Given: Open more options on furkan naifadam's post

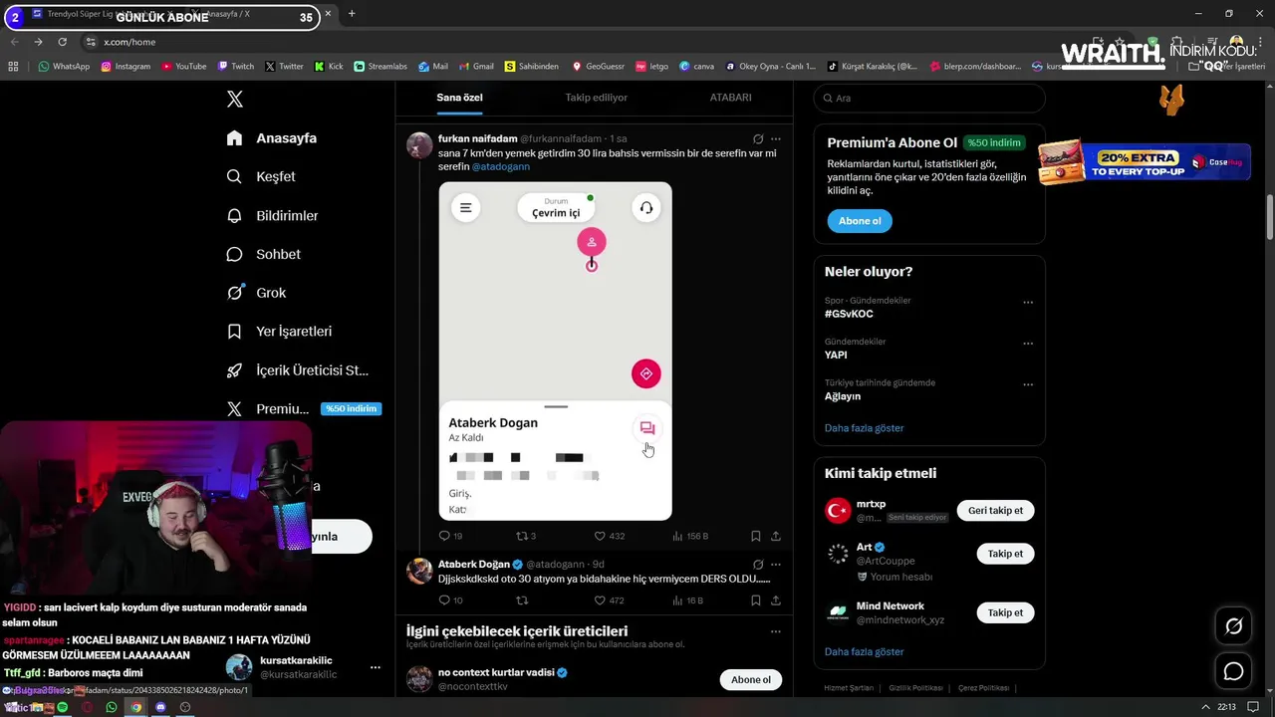Looking at the screenshot, I should click(x=776, y=138).
